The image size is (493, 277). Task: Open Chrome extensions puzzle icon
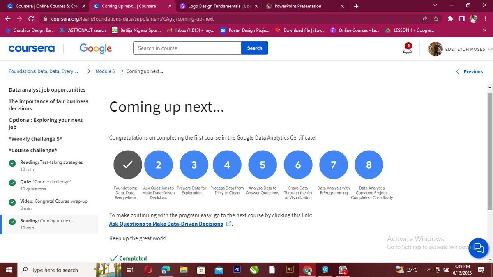[x=450, y=19]
